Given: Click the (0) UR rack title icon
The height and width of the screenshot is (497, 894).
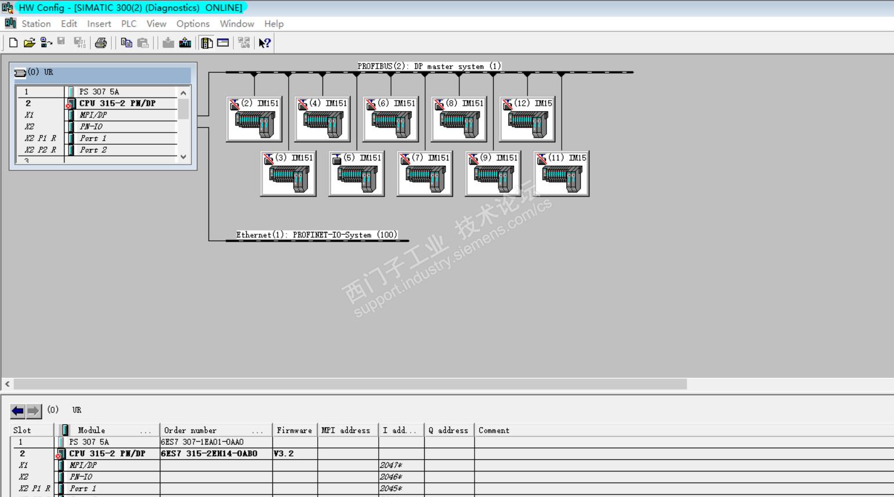Looking at the screenshot, I should coord(20,73).
